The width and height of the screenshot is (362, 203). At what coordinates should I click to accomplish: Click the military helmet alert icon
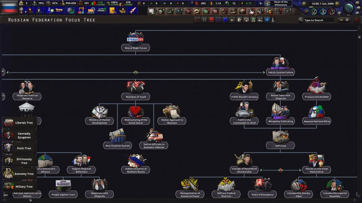(197, 11)
